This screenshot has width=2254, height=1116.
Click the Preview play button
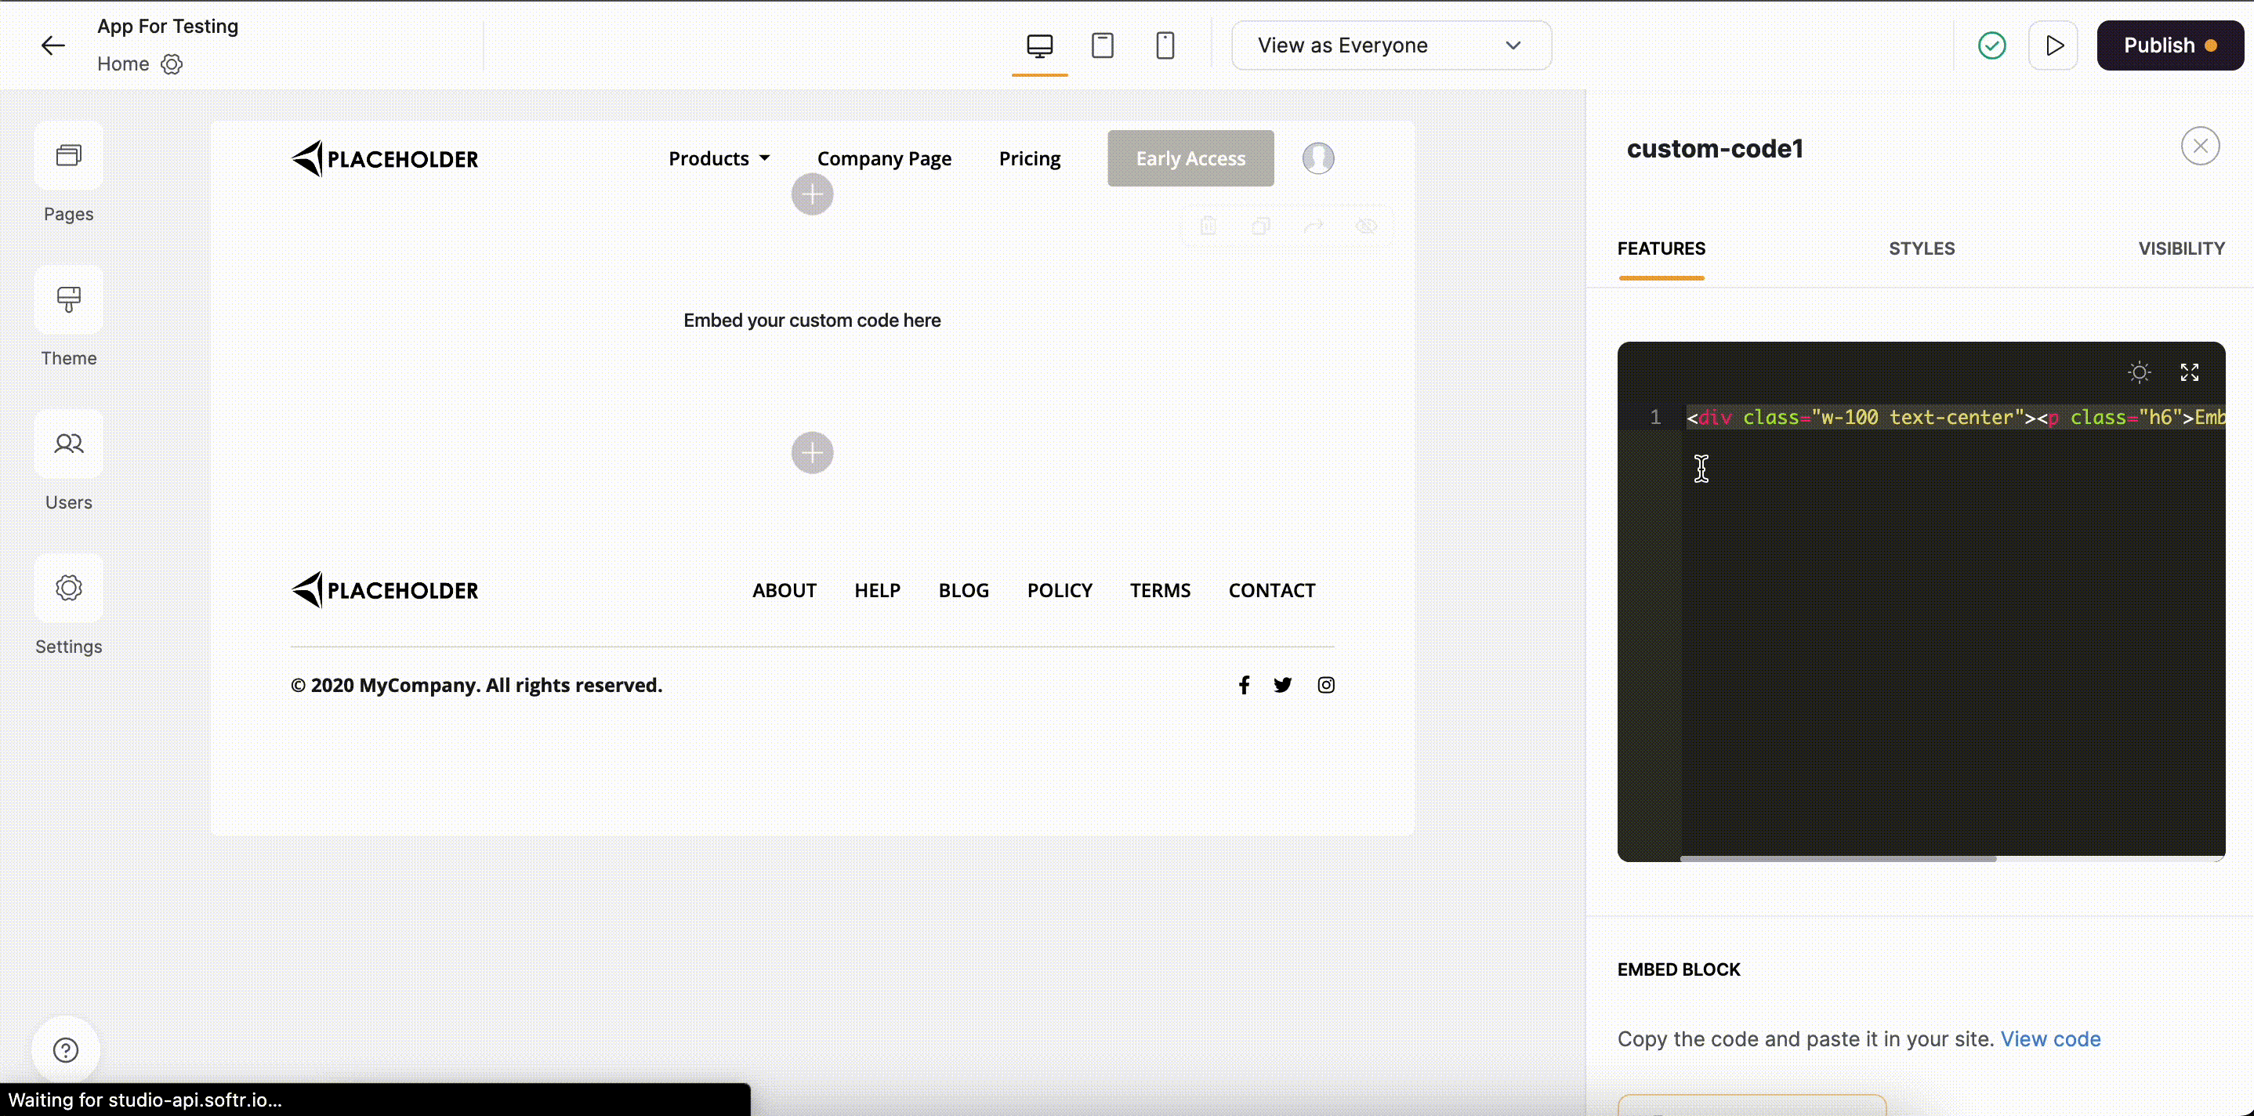[x=2053, y=45]
